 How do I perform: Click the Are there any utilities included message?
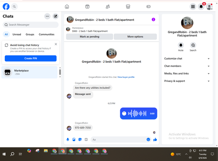coord(92,88)
